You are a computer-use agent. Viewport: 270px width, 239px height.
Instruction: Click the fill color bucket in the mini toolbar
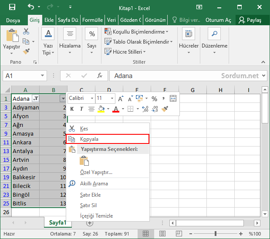click(x=101, y=109)
